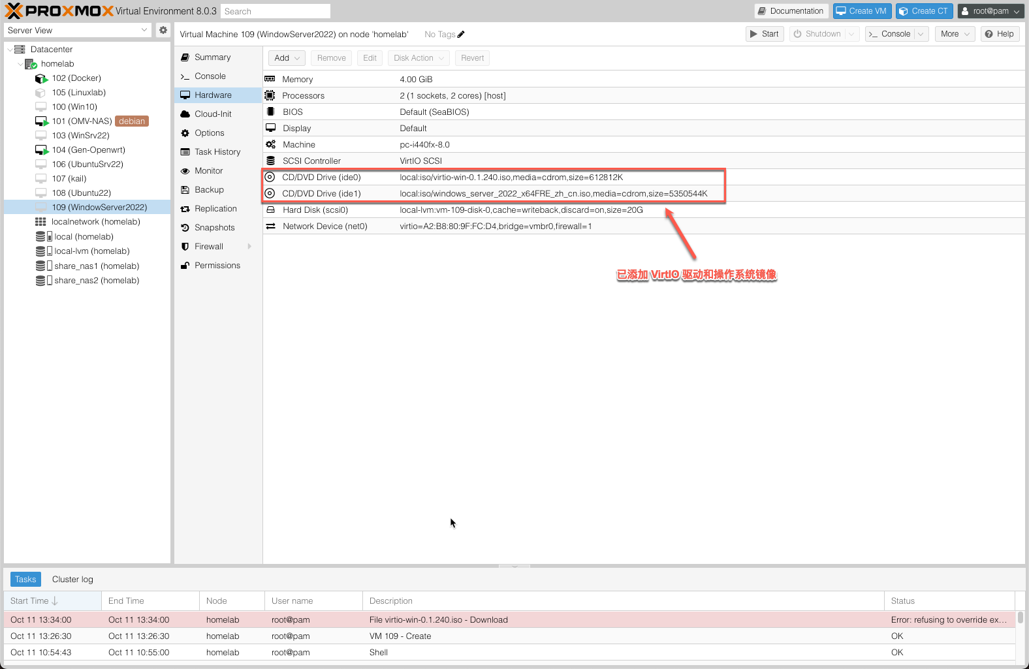Image resolution: width=1029 pixels, height=669 pixels.
Task: Sort tasks by Status column header
Action: point(949,601)
